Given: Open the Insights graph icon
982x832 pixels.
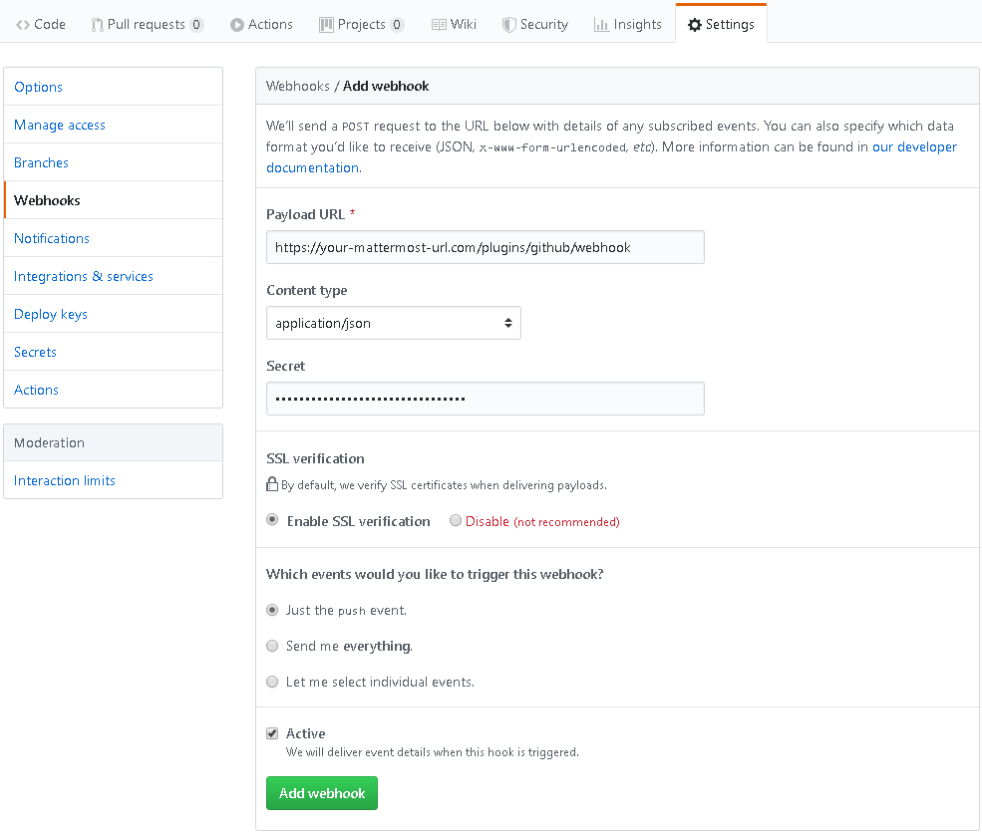Looking at the screenshot, I should click(601, 24).
